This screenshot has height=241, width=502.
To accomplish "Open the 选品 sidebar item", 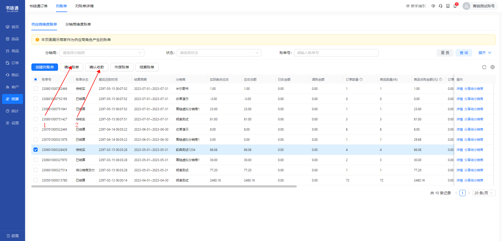I will (x=12, y=39).
